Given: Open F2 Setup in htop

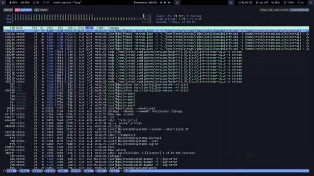Looking at the screenshot, I should [23, 171].
